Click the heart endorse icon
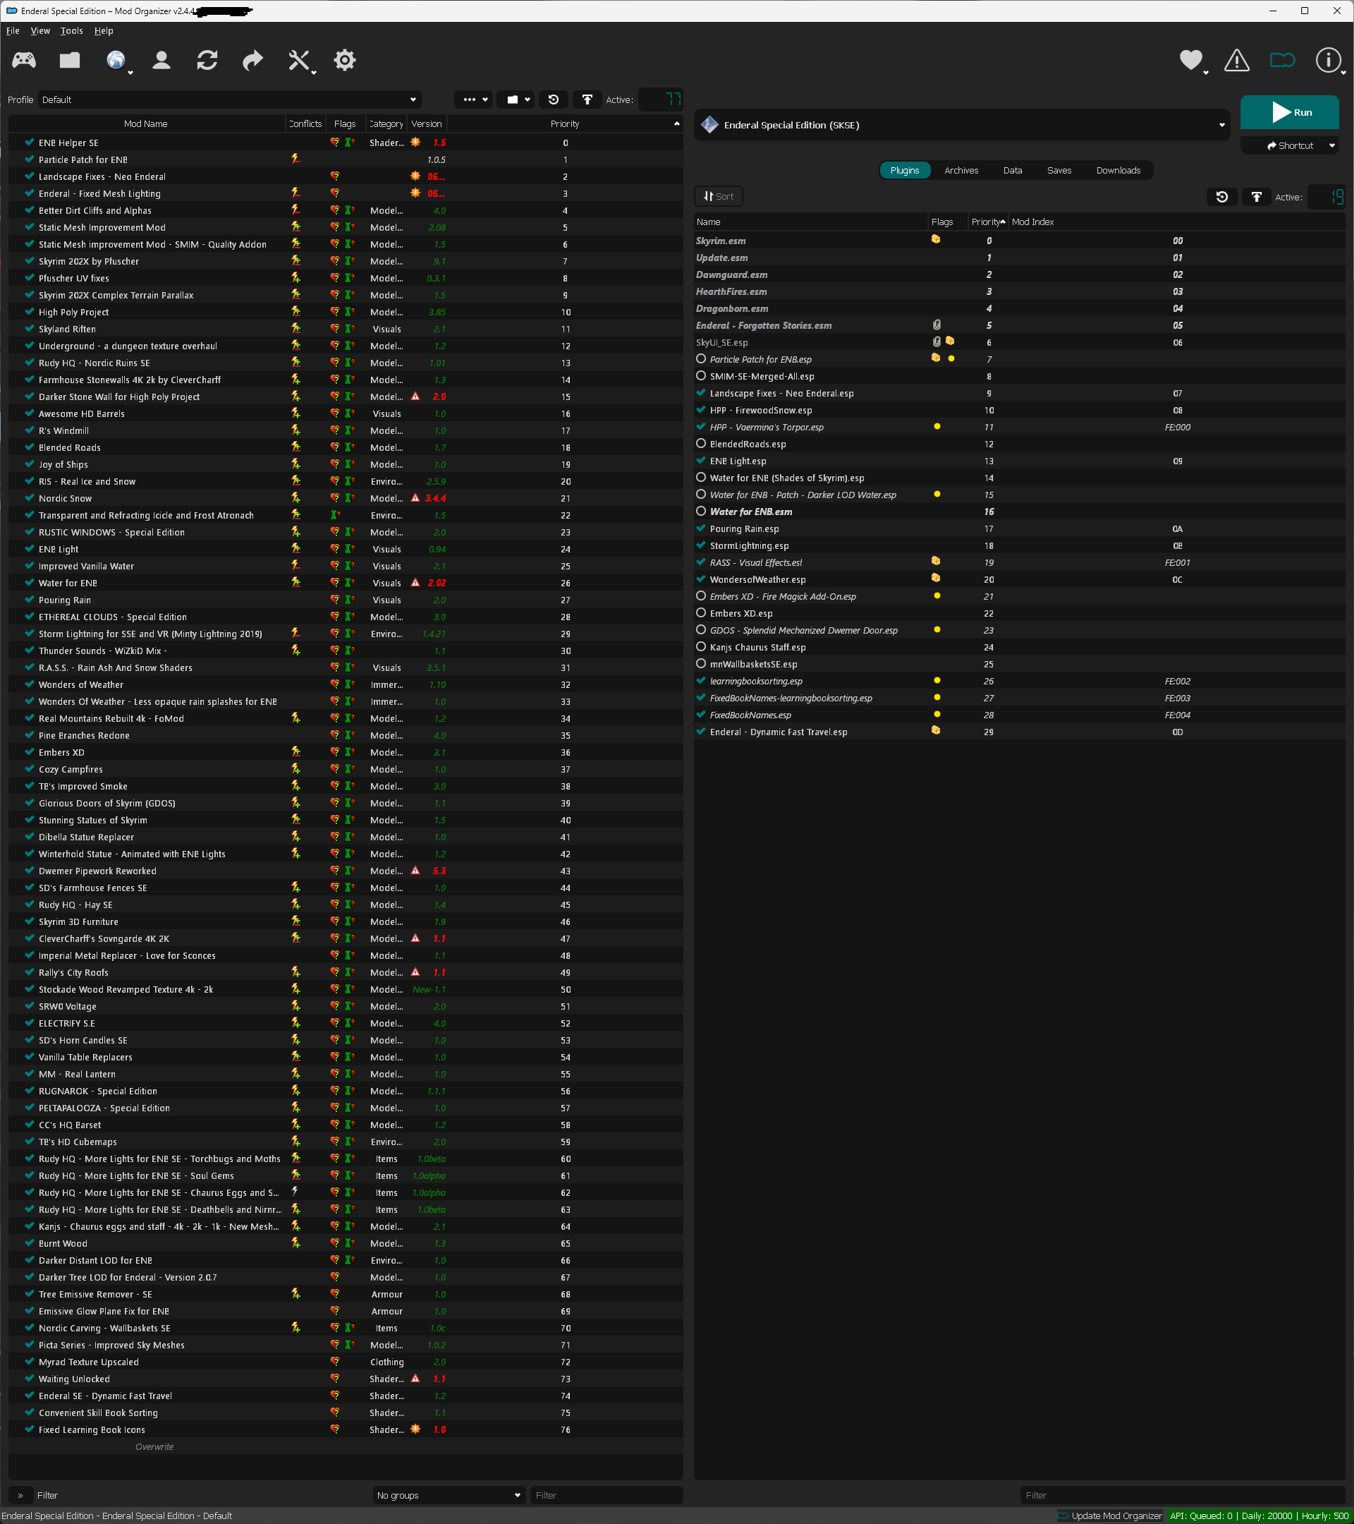This screenshot has width=1354, height=1524. tap(1191, 60)
